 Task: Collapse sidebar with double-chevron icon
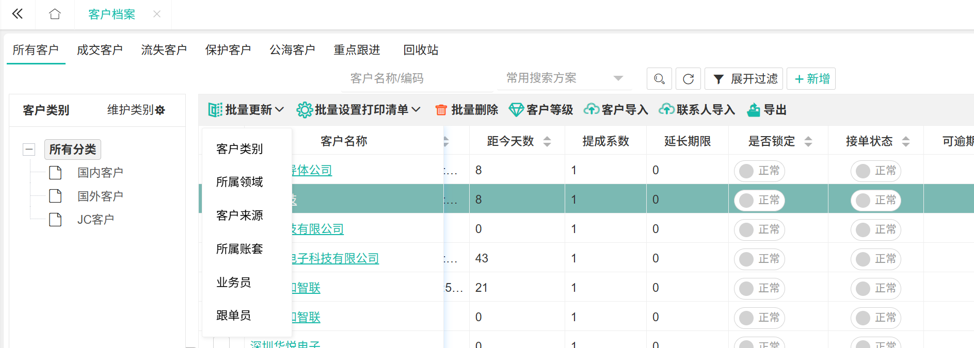coord(18,14)
